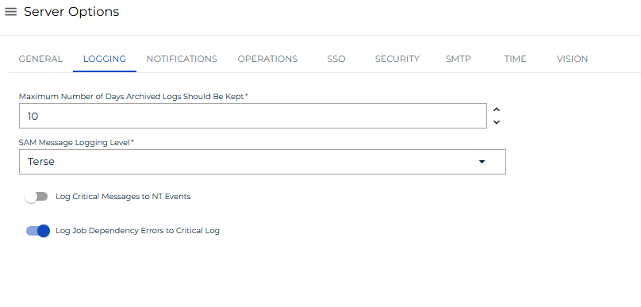Click the dropdown arrow next to Terse
The width and height of the screenshot is (641, 307).
[482, 162]
